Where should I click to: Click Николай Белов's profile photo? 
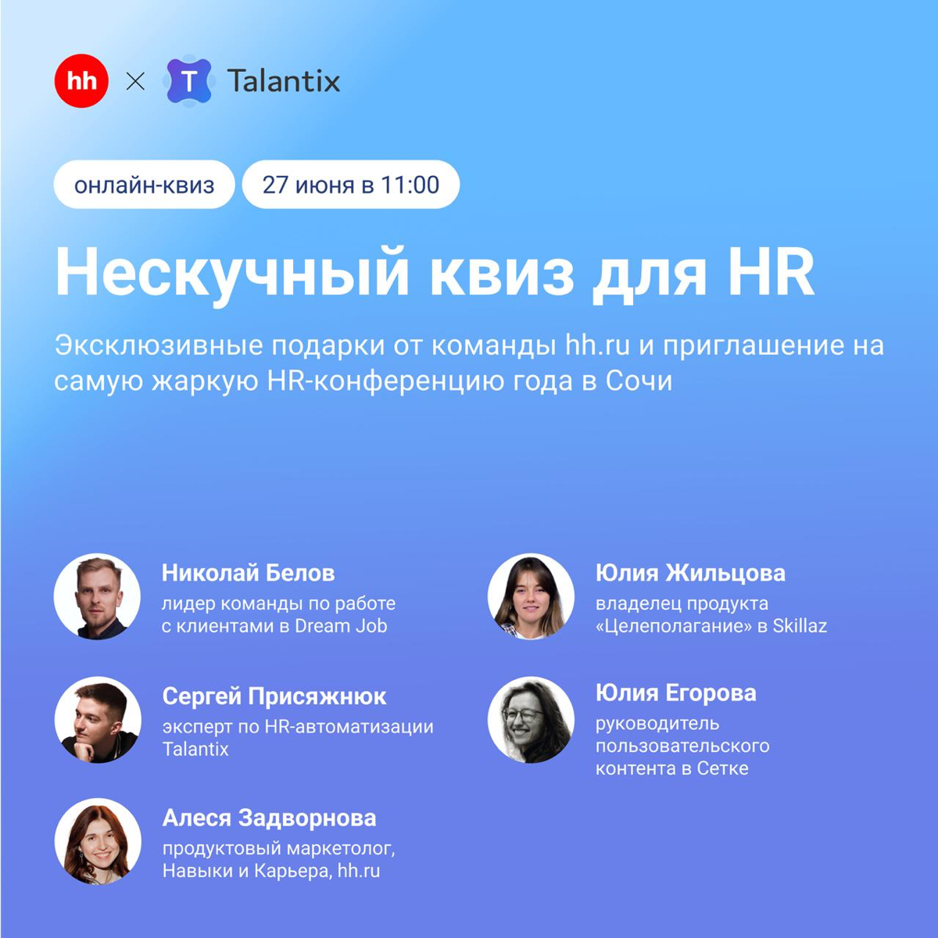[x=97, y=596]
